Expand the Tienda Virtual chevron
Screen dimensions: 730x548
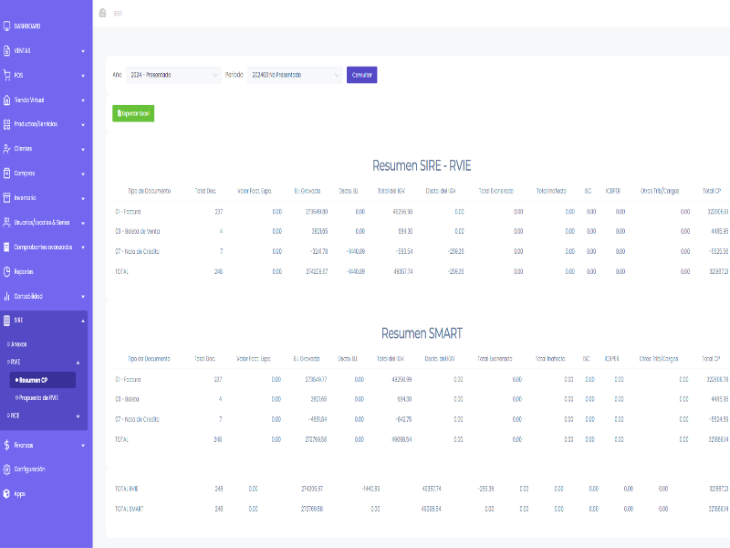pyautogui.click(x=83, y=100)
